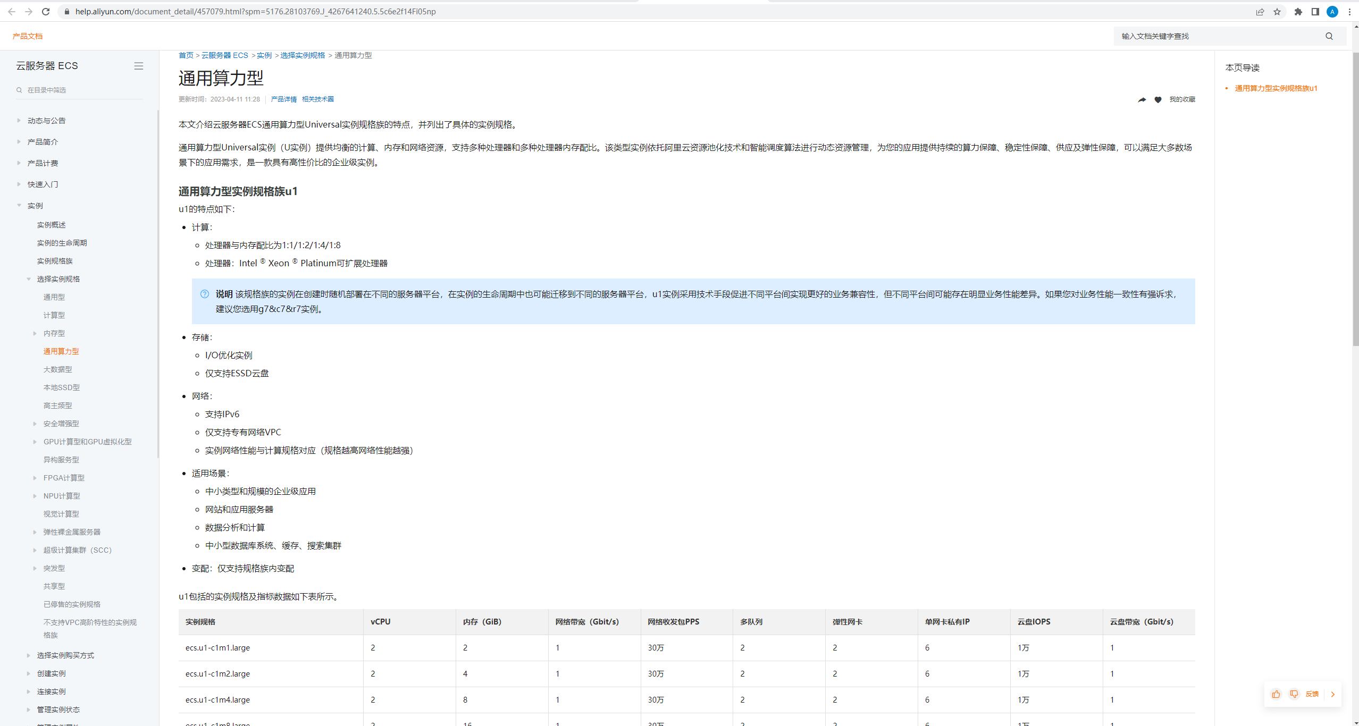This screenshot has height=726, width=1359.
Task: Expand the GPU计算型和GPU虚拟化型 node
Action: [x=35, y=442]
